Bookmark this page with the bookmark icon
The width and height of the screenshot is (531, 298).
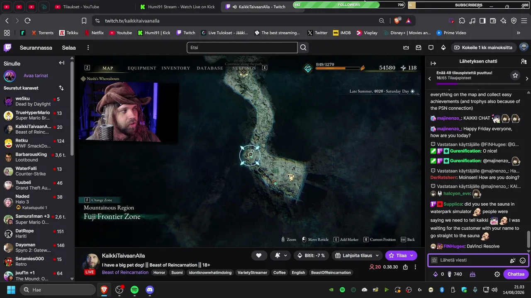point(84,21)
